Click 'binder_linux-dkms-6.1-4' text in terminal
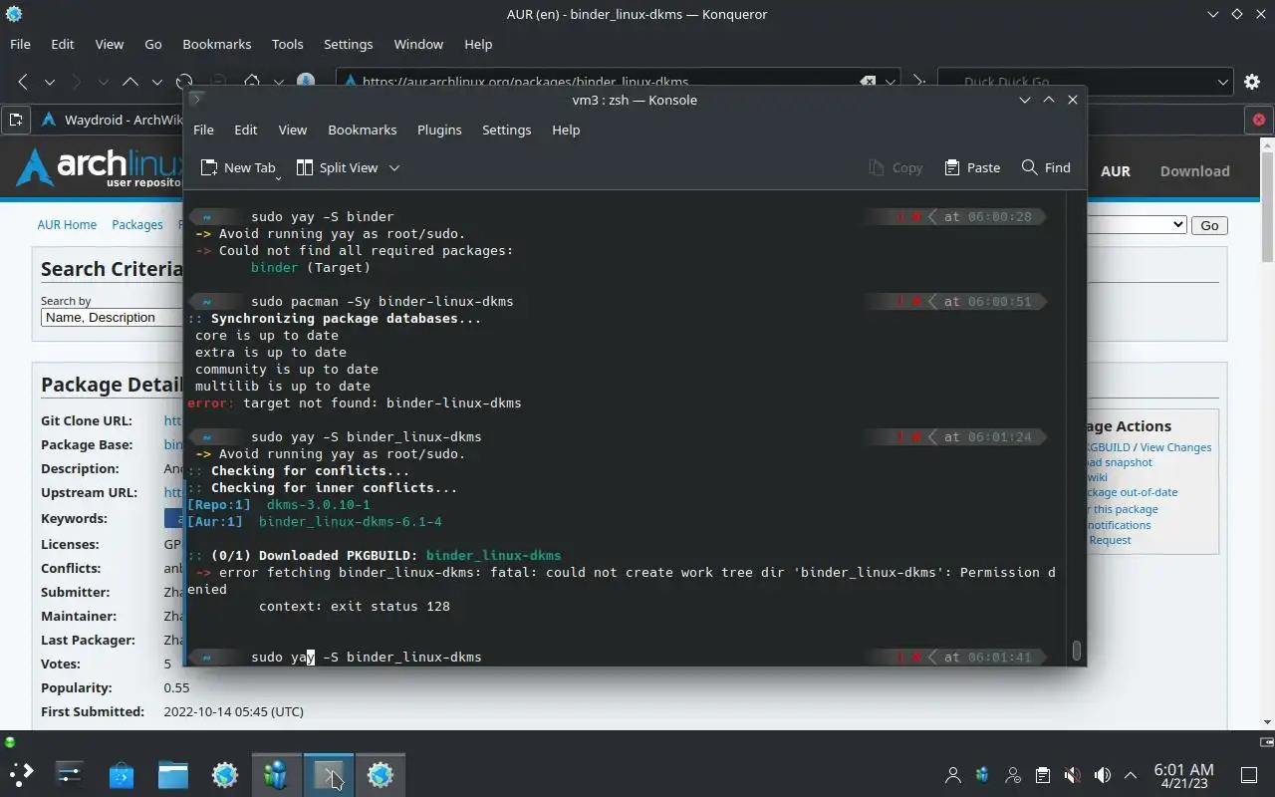 [x=351, y=521]
